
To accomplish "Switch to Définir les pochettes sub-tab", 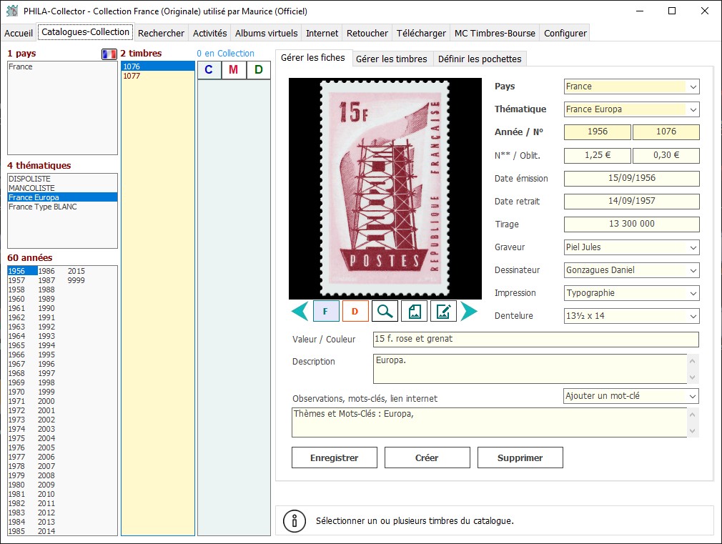I will pyautogui.click(x=480, y=59).
